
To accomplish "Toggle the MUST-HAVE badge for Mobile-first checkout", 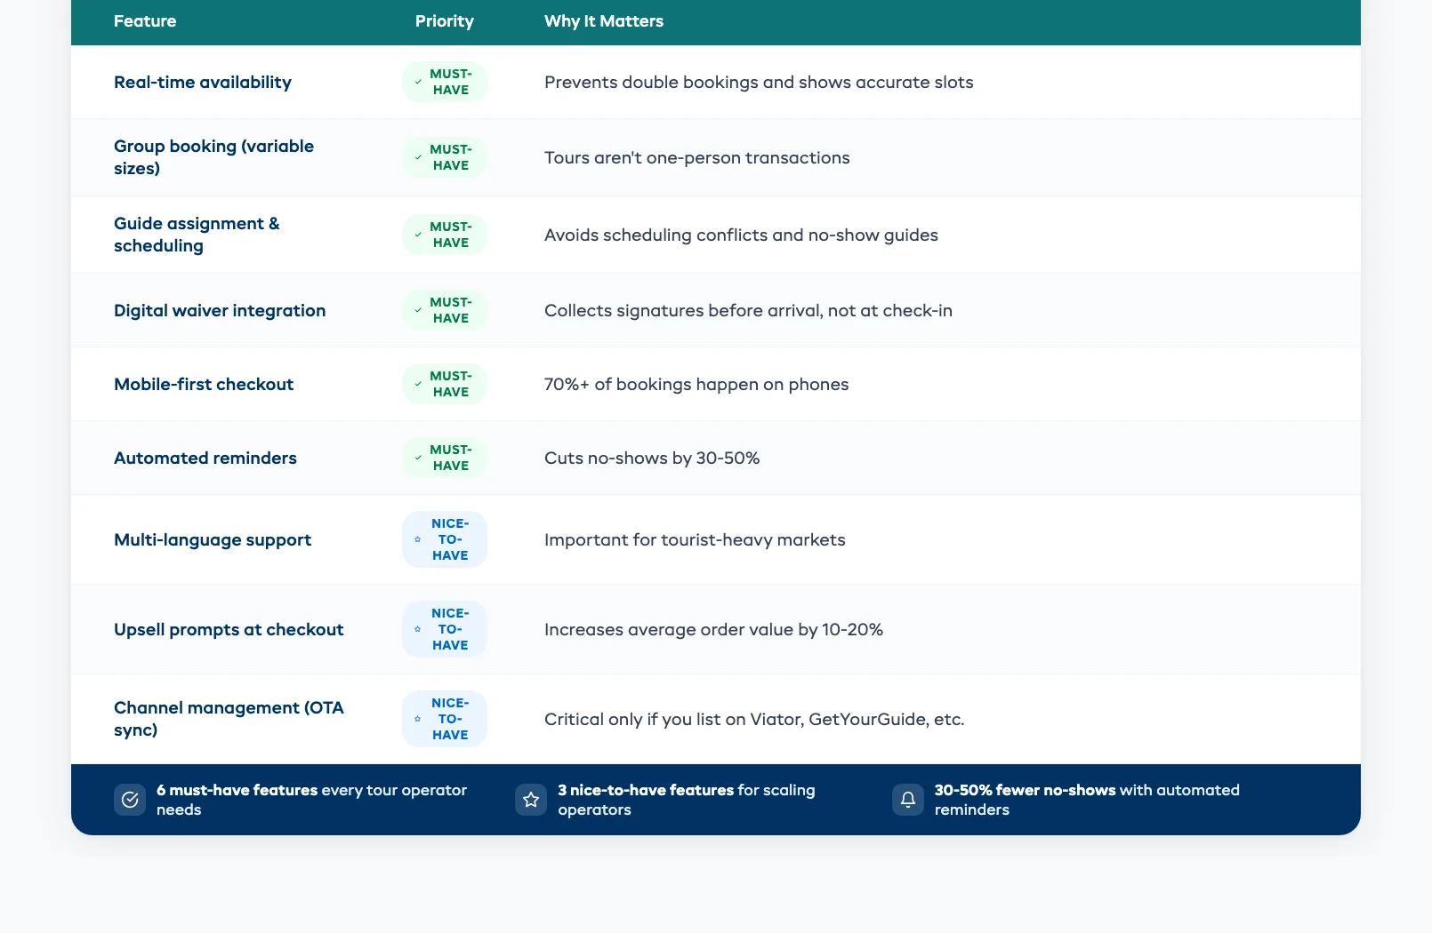I will 445,384.
